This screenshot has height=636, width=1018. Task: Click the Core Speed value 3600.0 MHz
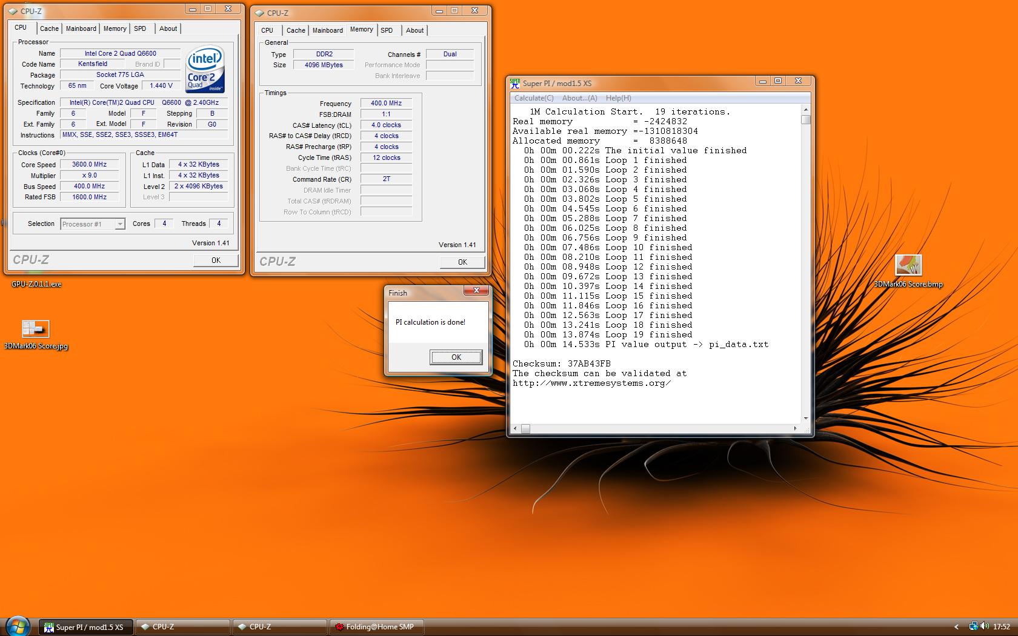(x=90, y=164)
